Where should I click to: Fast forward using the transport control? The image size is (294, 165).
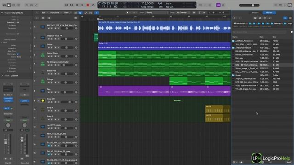72,5
